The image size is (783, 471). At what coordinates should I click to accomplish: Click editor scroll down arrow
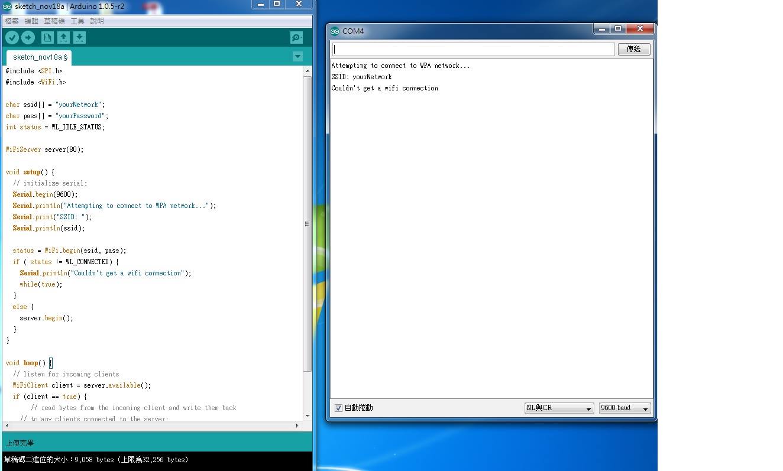click(x=307, y=416)
